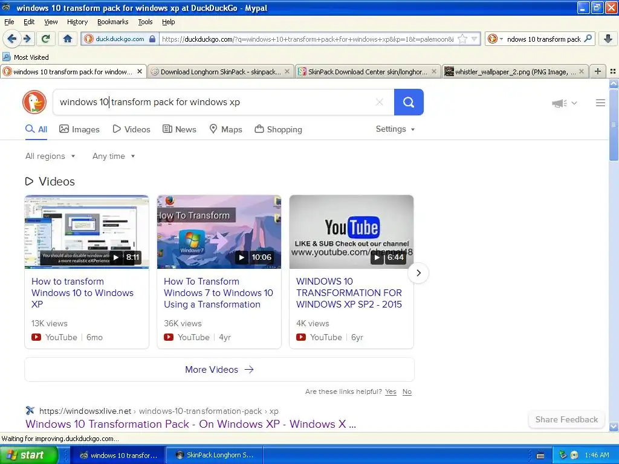619x464 pixels.
Task: Switch to SkinPack Longhorn taskbar window
Action: tap(215, 455)
